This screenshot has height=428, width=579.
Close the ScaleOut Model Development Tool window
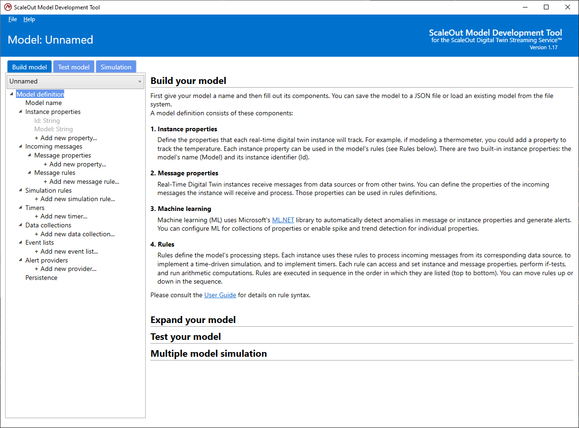point(568,7)
